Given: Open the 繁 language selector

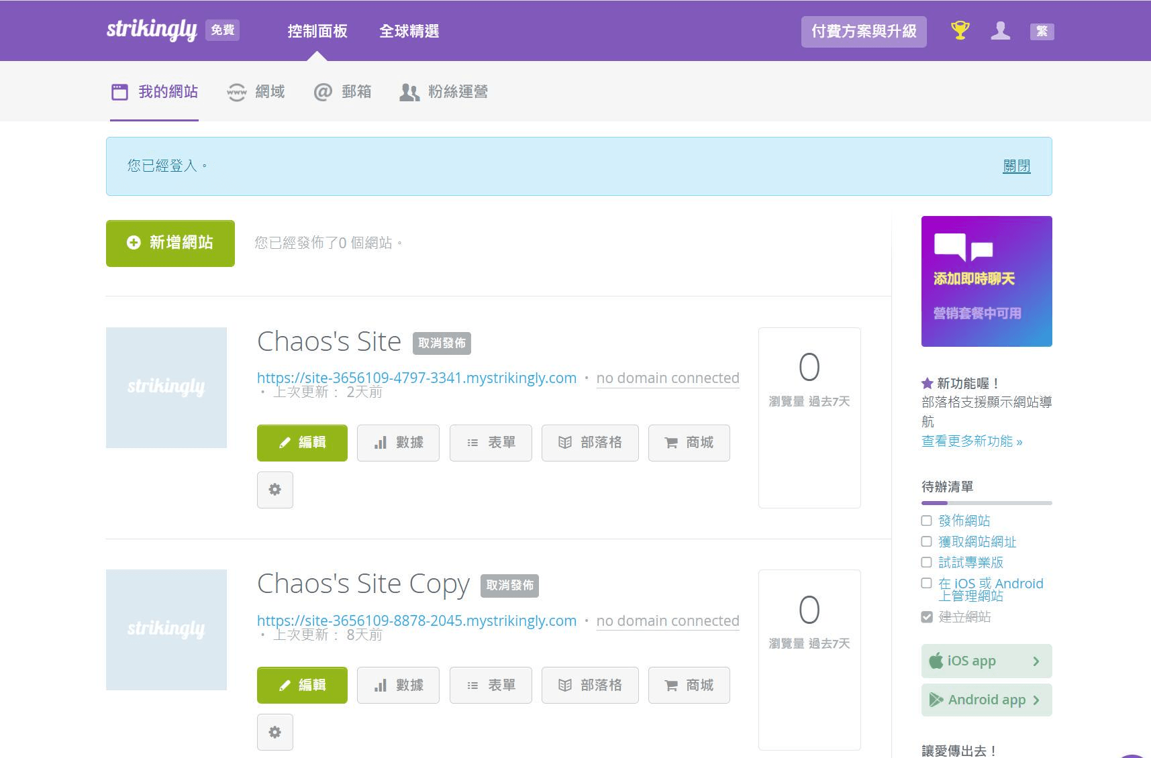Looking at the screenshot, I should [1042, 31].
